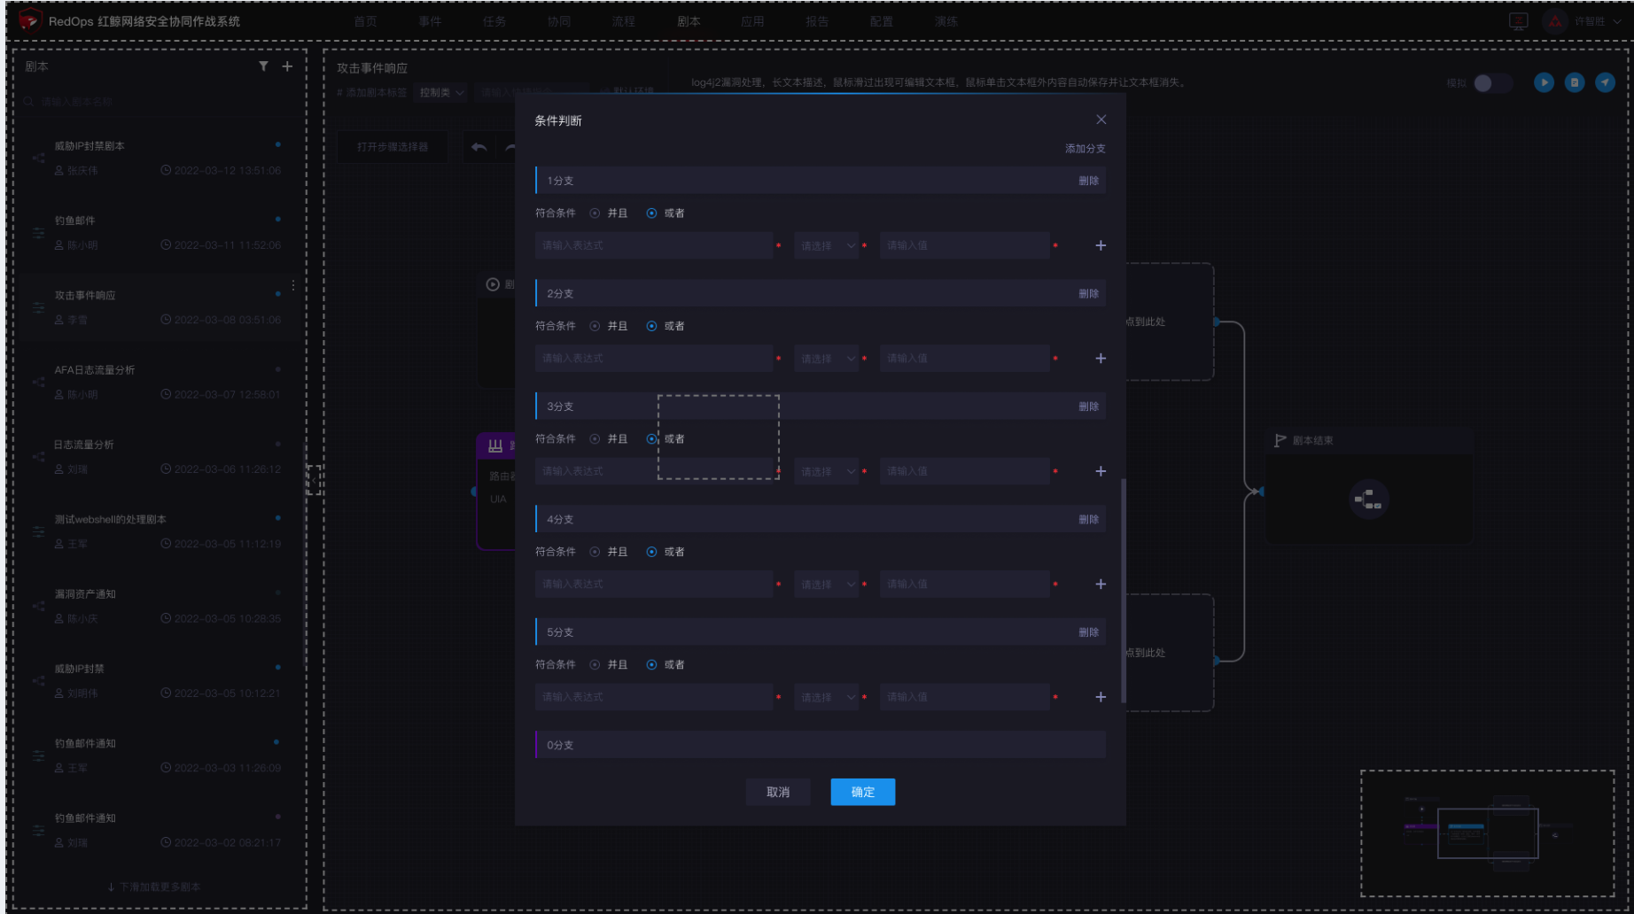Filter the 剧本 list
This screenshot has width=1634, height=914.
pyautogui.click(x=263, y=66)
